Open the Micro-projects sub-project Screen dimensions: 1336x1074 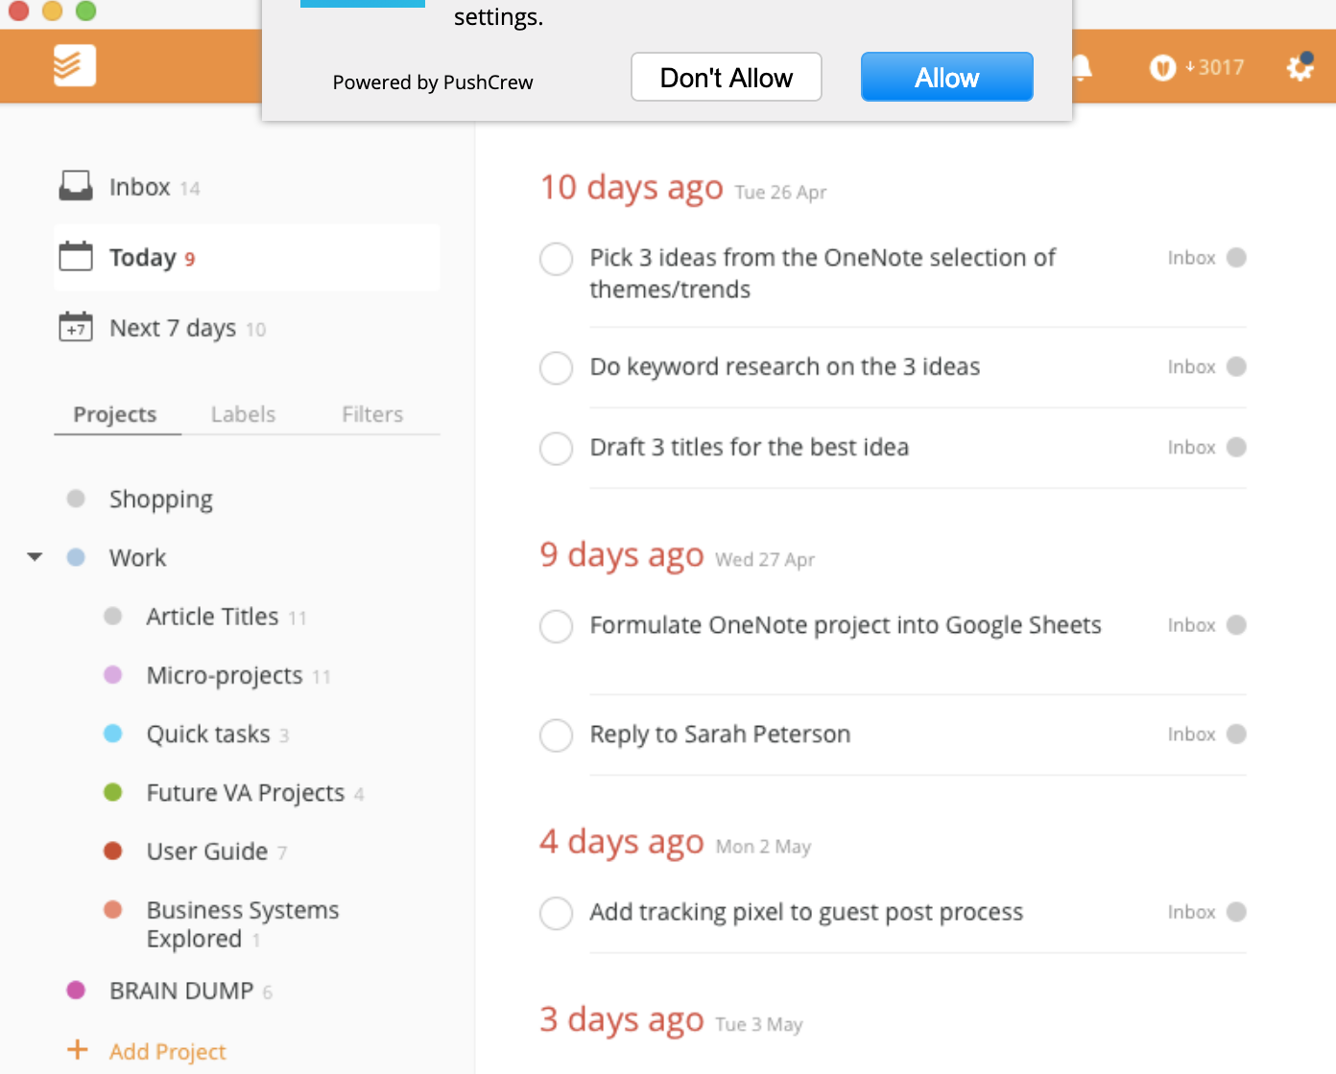(224, 676)
